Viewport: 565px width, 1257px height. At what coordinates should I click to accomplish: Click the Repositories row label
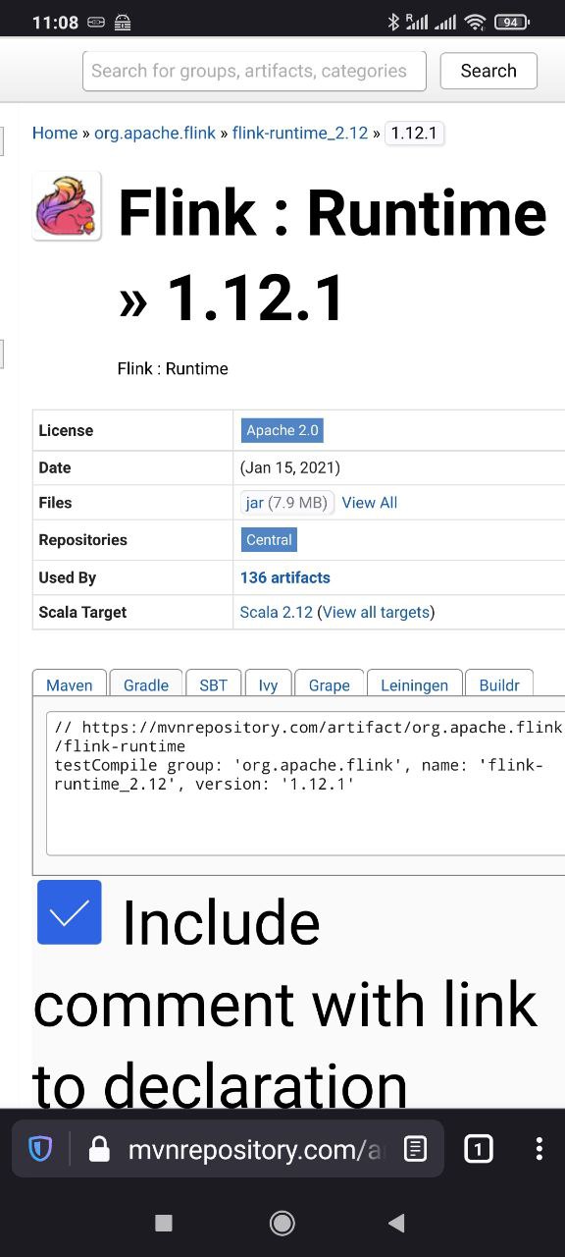tap(83, 539)
